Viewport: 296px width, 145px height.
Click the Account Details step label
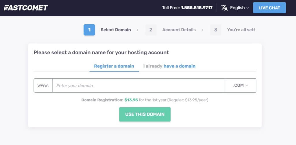point(179,30)
